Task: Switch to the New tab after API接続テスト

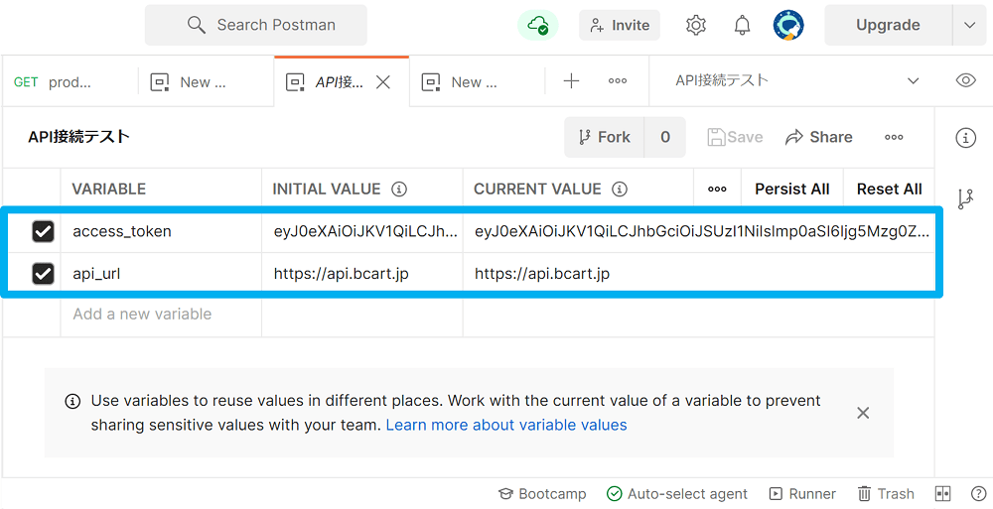Action: [477, 81]
